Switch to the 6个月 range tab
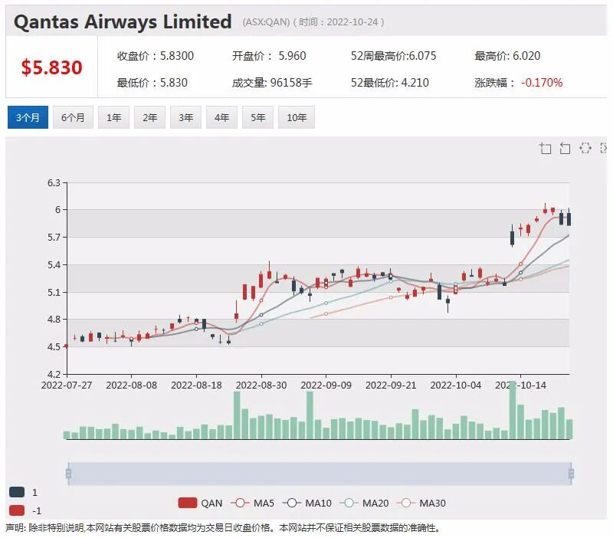The image size is (613, 538). pyautogui.click(x=73, y=117)
